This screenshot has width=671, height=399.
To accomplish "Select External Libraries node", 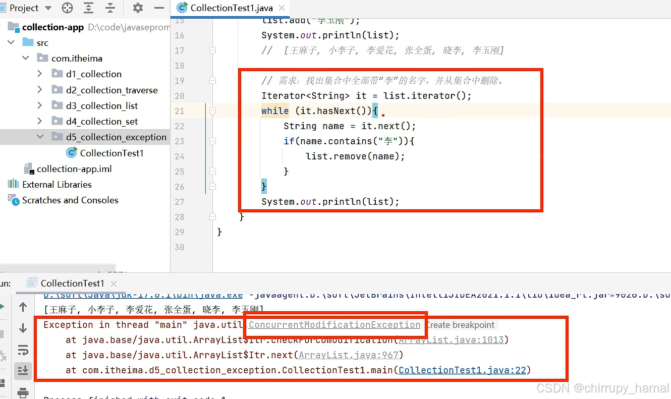I will (57, 185).
